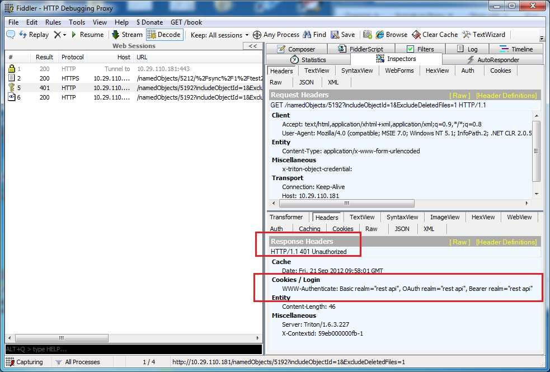The image size is (550, 372).
Task: Click the Any Process target icon
Action: (257, 35)
